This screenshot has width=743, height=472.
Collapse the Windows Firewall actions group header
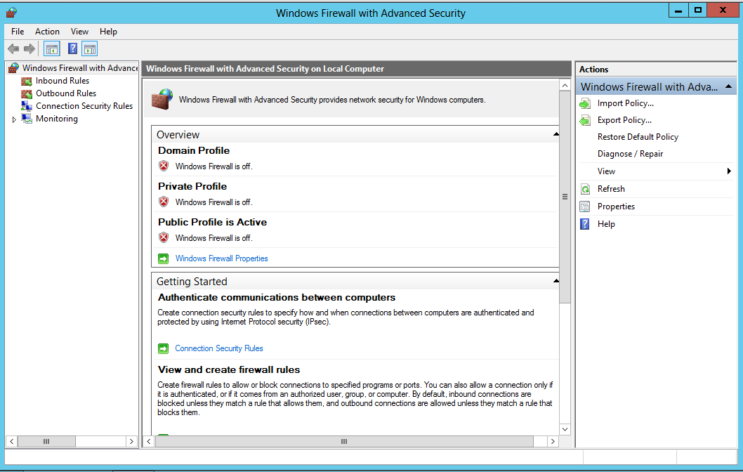coord(728,86)
